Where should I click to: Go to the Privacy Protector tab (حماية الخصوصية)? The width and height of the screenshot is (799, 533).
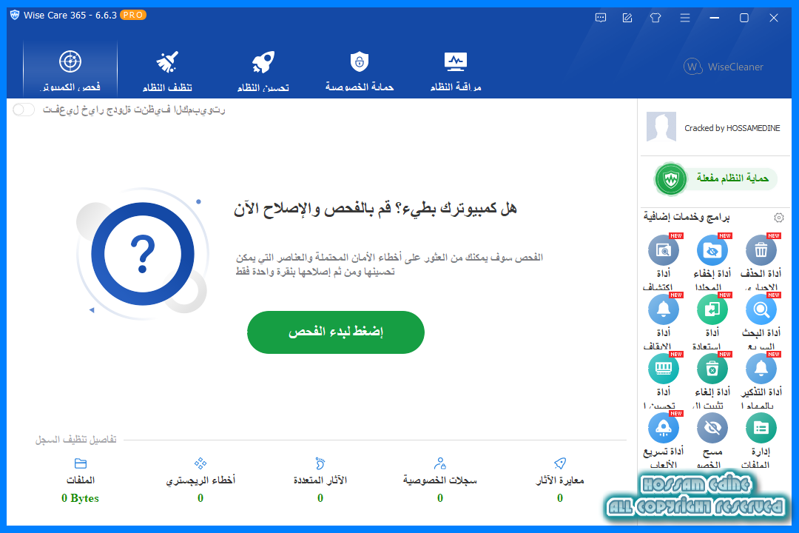click(x=360, y=70)
